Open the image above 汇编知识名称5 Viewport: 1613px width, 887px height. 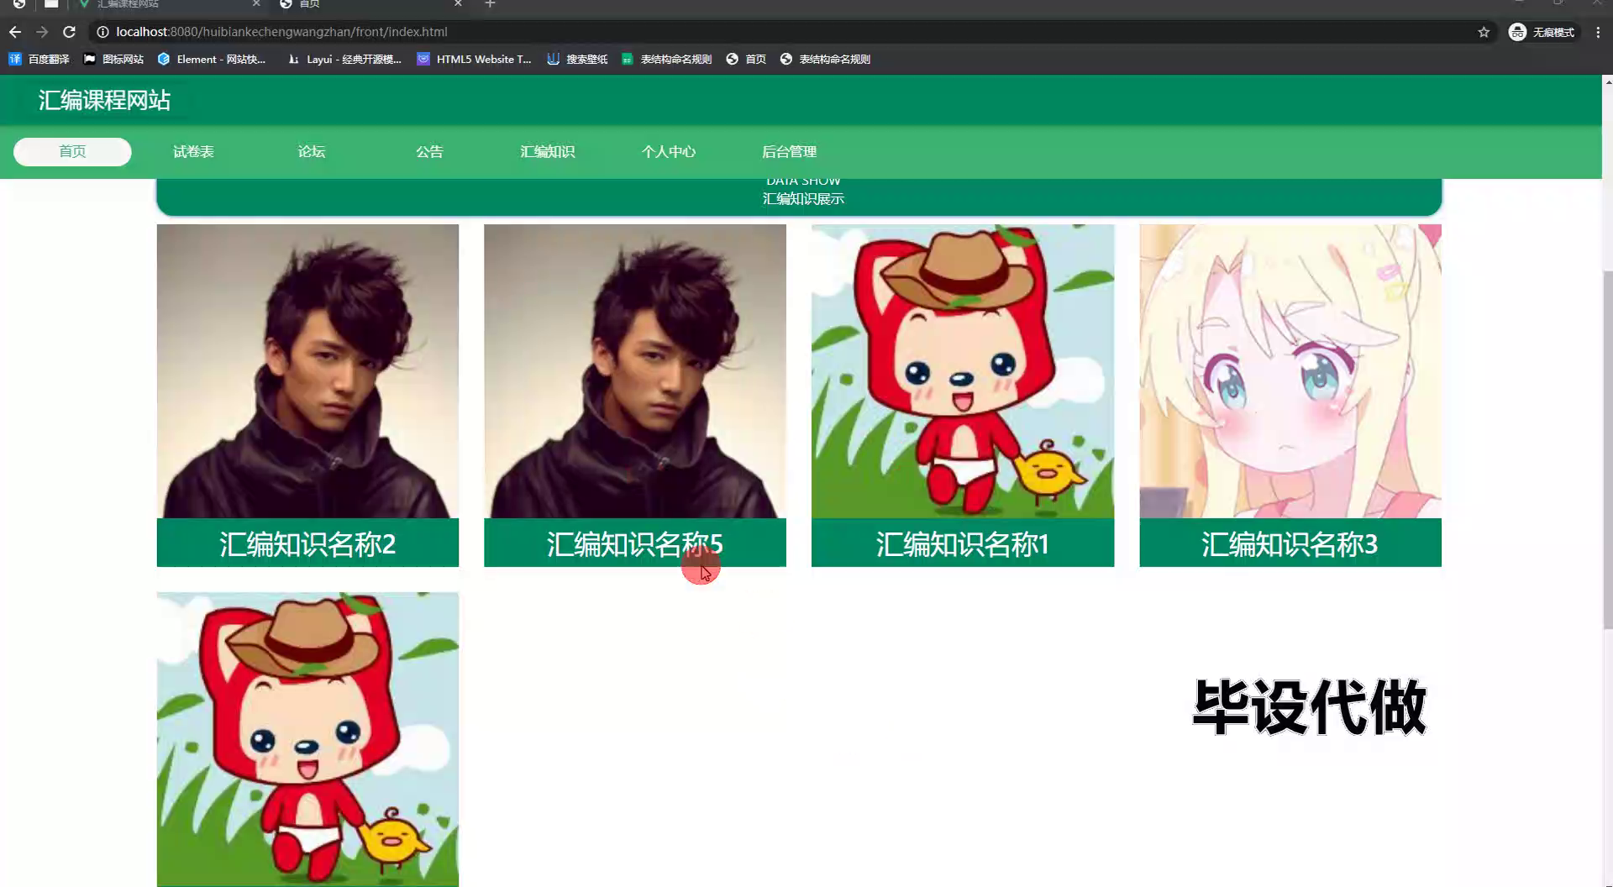[635, 370]
